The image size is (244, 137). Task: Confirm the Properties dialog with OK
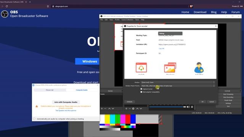pos(202,102)
